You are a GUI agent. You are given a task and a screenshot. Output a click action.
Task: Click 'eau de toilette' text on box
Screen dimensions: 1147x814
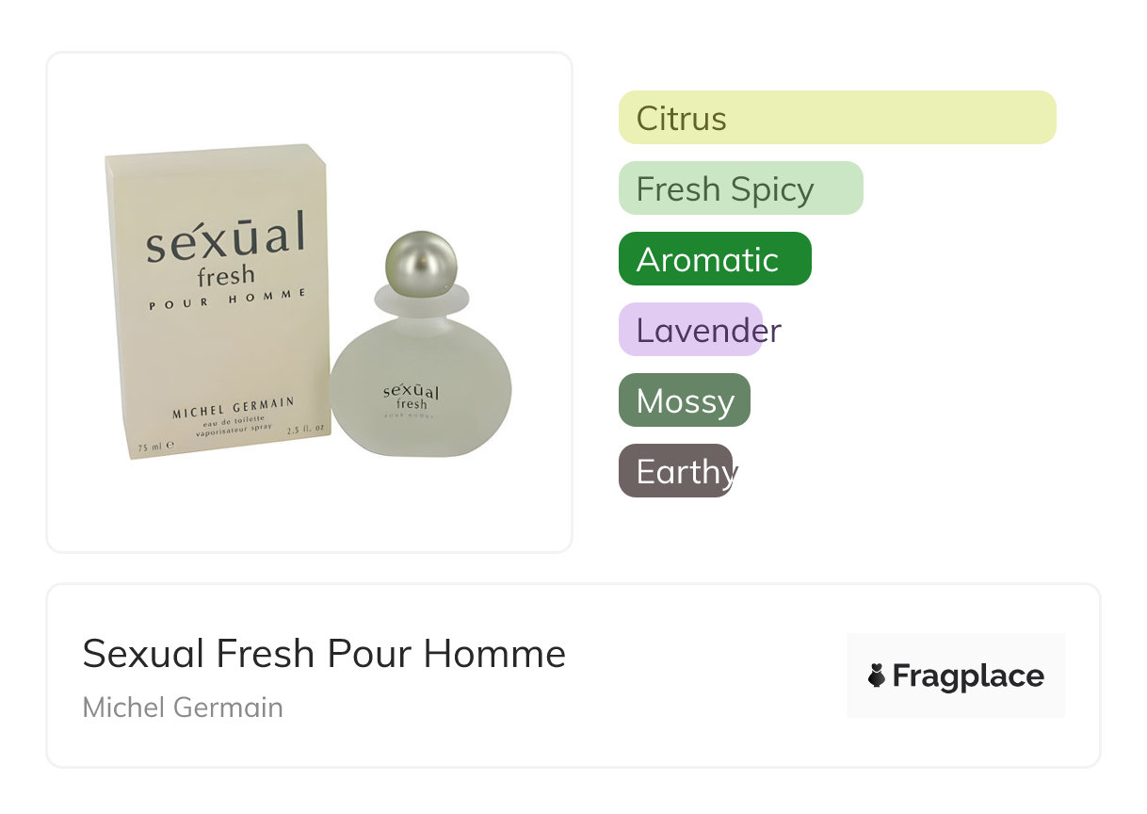234,420
